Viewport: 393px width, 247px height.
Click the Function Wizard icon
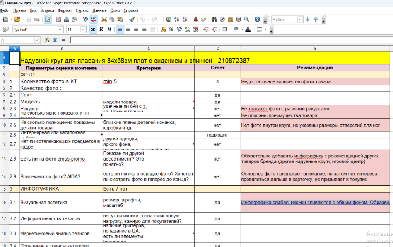pyautogui.click(x=47, y=40)
